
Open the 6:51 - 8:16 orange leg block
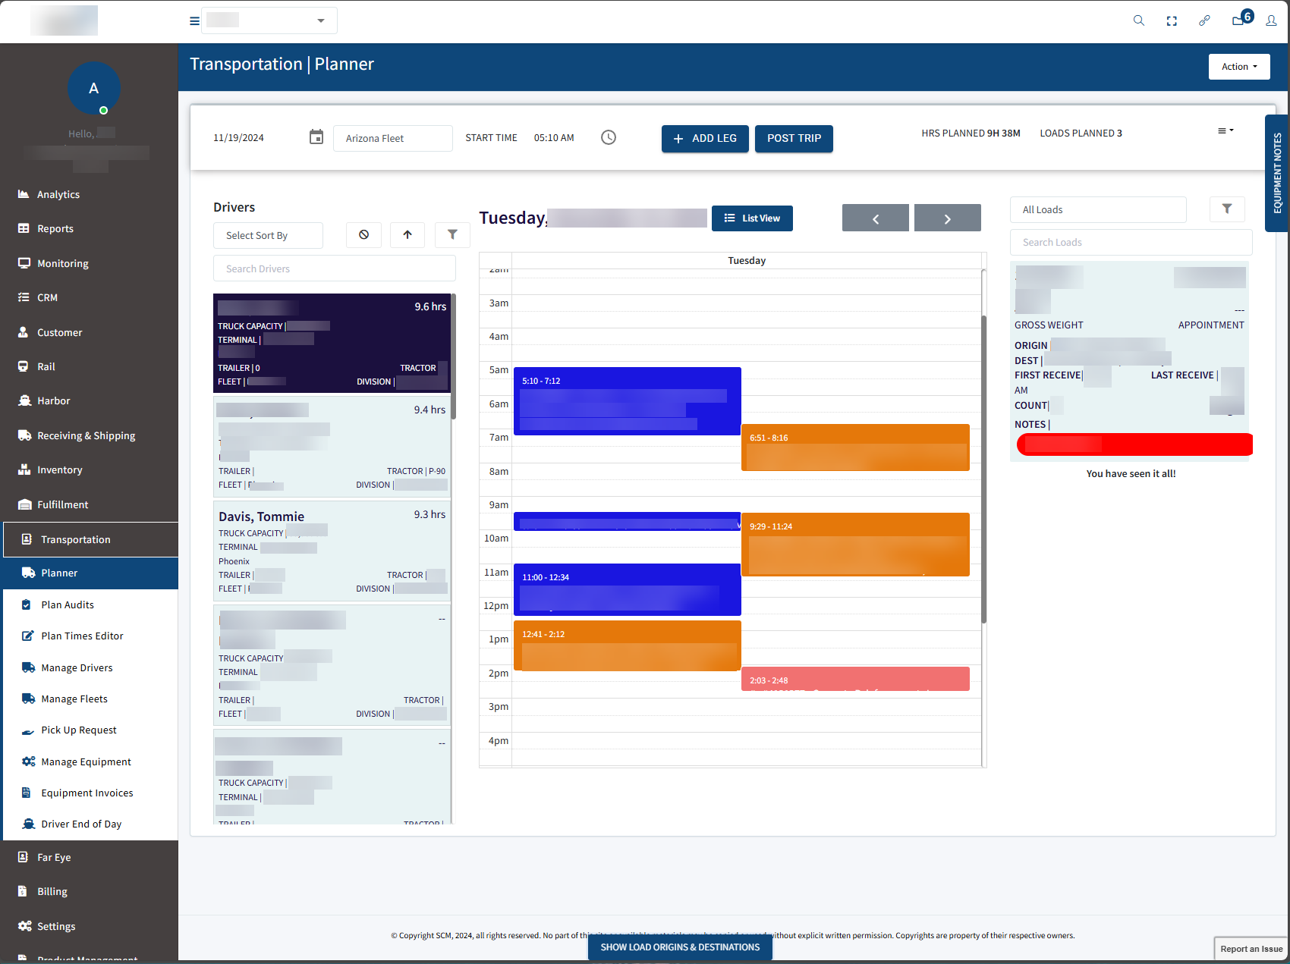click(x=855, y=447)
